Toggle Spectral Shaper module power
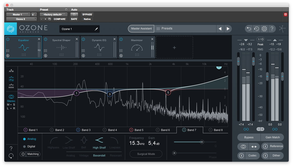The height and width of the screenshot is (167, 293). pyautogui.click(x=46, y=40)
